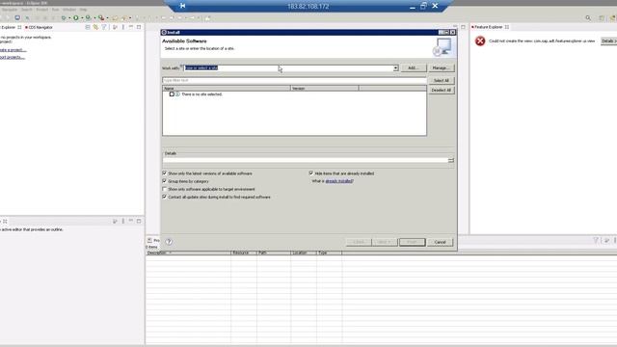Screen dimensions: 617x347
Task: Click the monitor icon in main toolbar
Action: coord(17,18)
